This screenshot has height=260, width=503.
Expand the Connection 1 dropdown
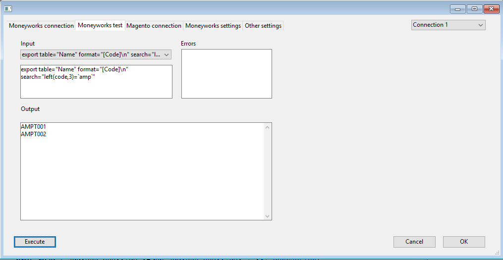(x=448, y=25)
